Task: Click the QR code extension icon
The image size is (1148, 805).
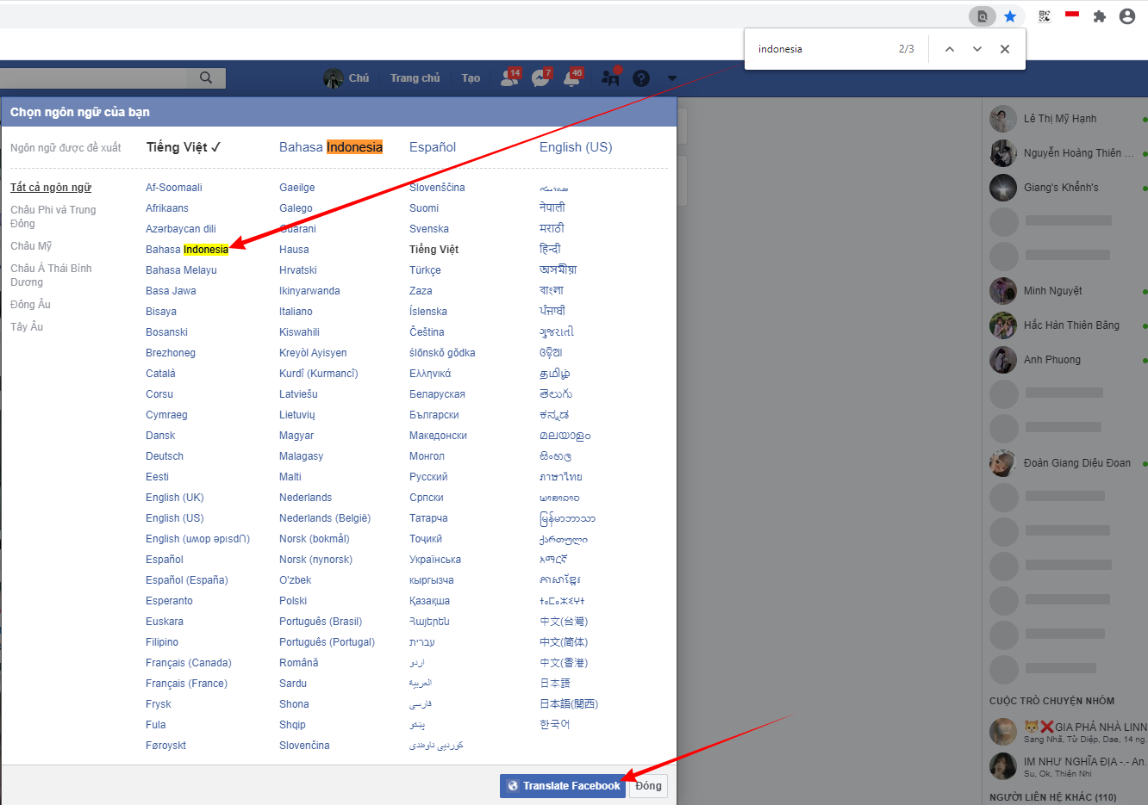Action: point(1045,16)
